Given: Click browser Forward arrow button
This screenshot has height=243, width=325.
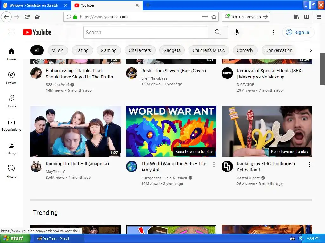Looking at the screenshot, I should [17, 17].
